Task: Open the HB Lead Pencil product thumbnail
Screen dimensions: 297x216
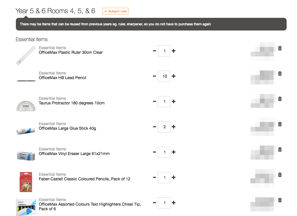Action: pyautogui.click(x=26, y=81)
